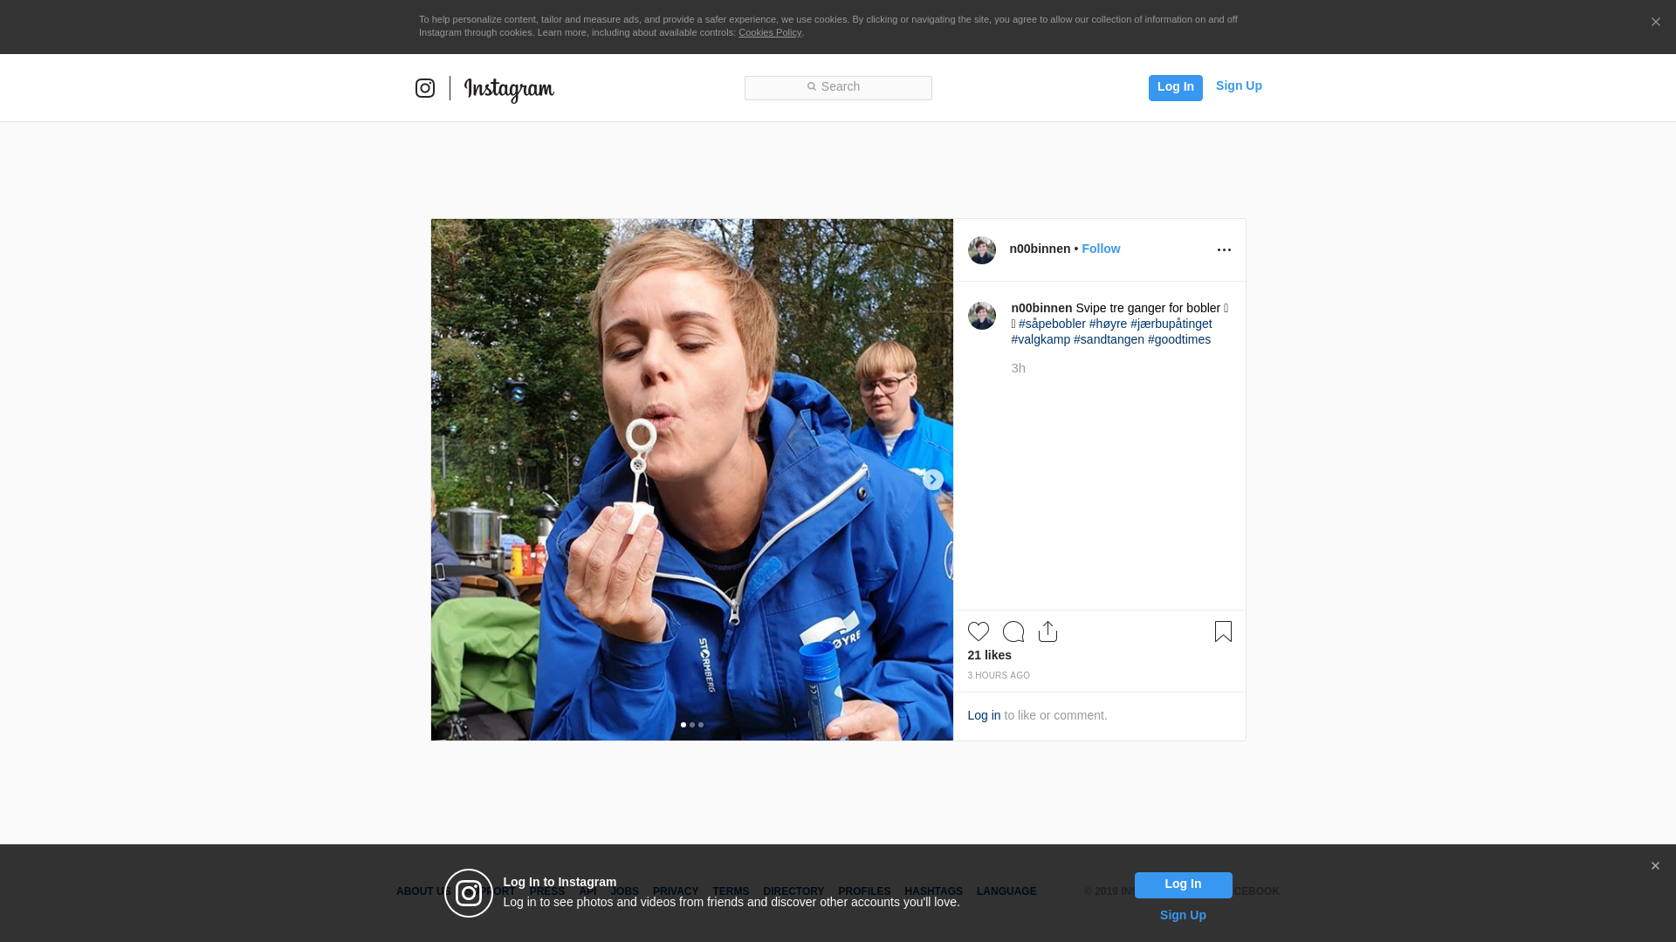Click the blue Log In header button
Image resolution: width=1676 pixels, height=942 pixels.
pyautogui.click(x=1175, y=87)
